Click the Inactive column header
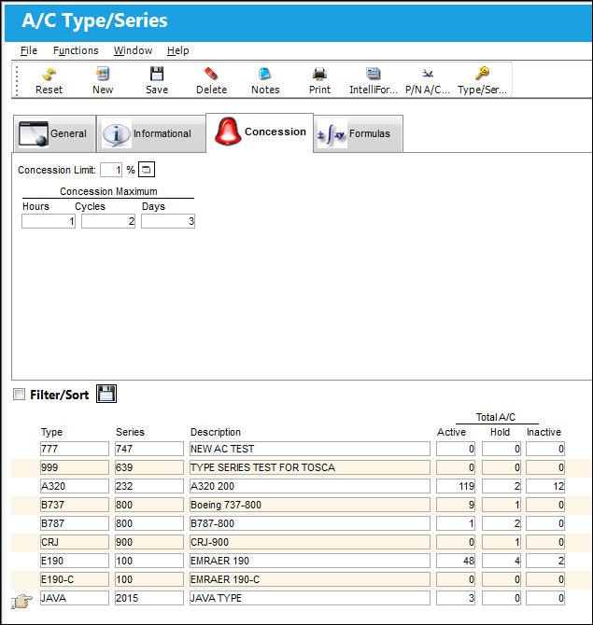593x625 pixels. pyautogui.click(x=544, y=432)
